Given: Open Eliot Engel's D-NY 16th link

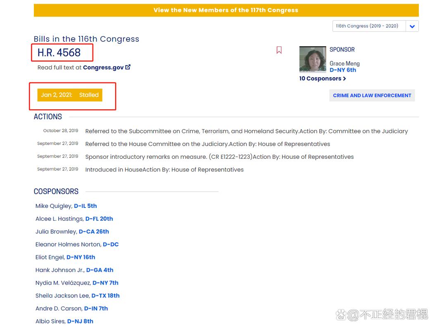Looking at the screenshot, I should (x=81, y=257).
